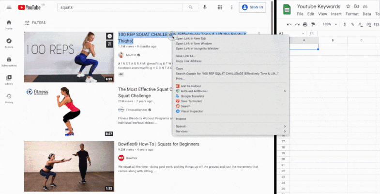Open the MadFit channel link

coord(131,55)
